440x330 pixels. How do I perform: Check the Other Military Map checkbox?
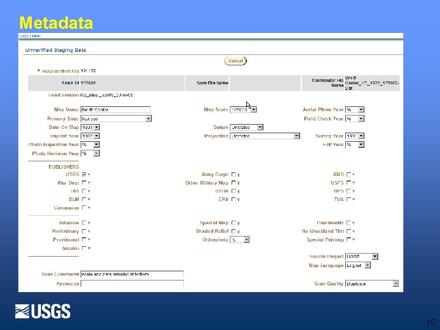[233, 183]
